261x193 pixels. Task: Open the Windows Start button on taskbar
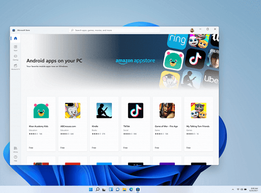pos(91,189)
